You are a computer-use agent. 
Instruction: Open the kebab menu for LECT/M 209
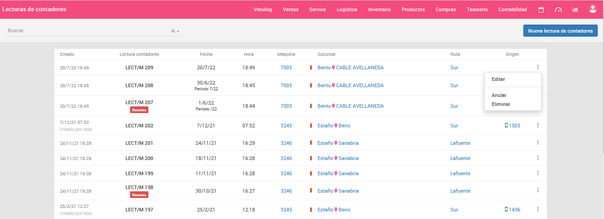pos(538,67)
